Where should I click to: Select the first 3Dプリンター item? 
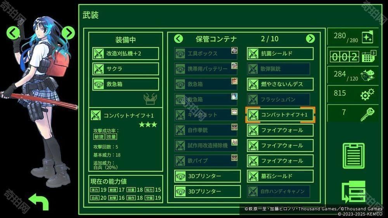click(207, 176)
